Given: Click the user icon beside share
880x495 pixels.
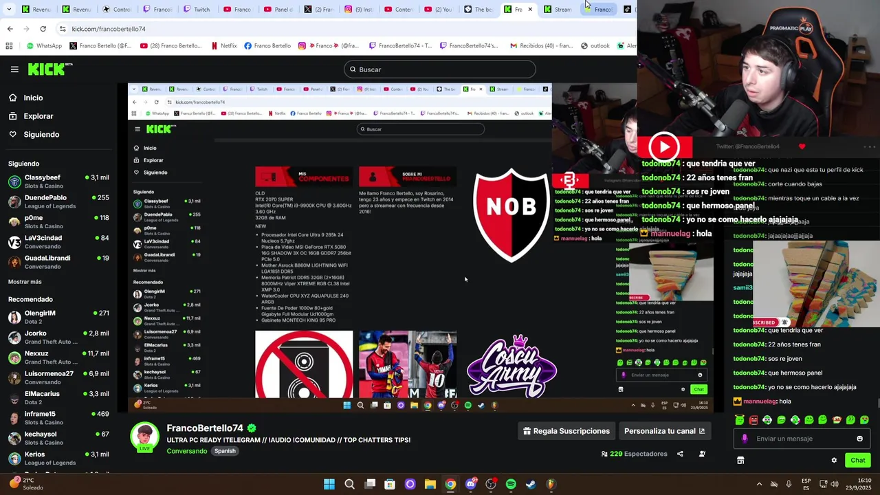Looking at the screenshot, I should pos(702,454).
